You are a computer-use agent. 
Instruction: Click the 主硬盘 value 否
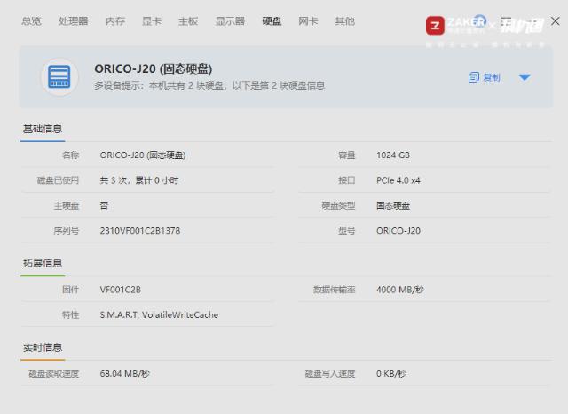point(104,205)
